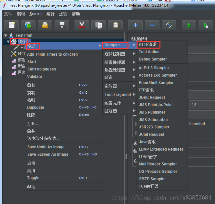Screen dimensions: 215x204
Task: Select AJP/1.3 Sampler
Action: 162,68
